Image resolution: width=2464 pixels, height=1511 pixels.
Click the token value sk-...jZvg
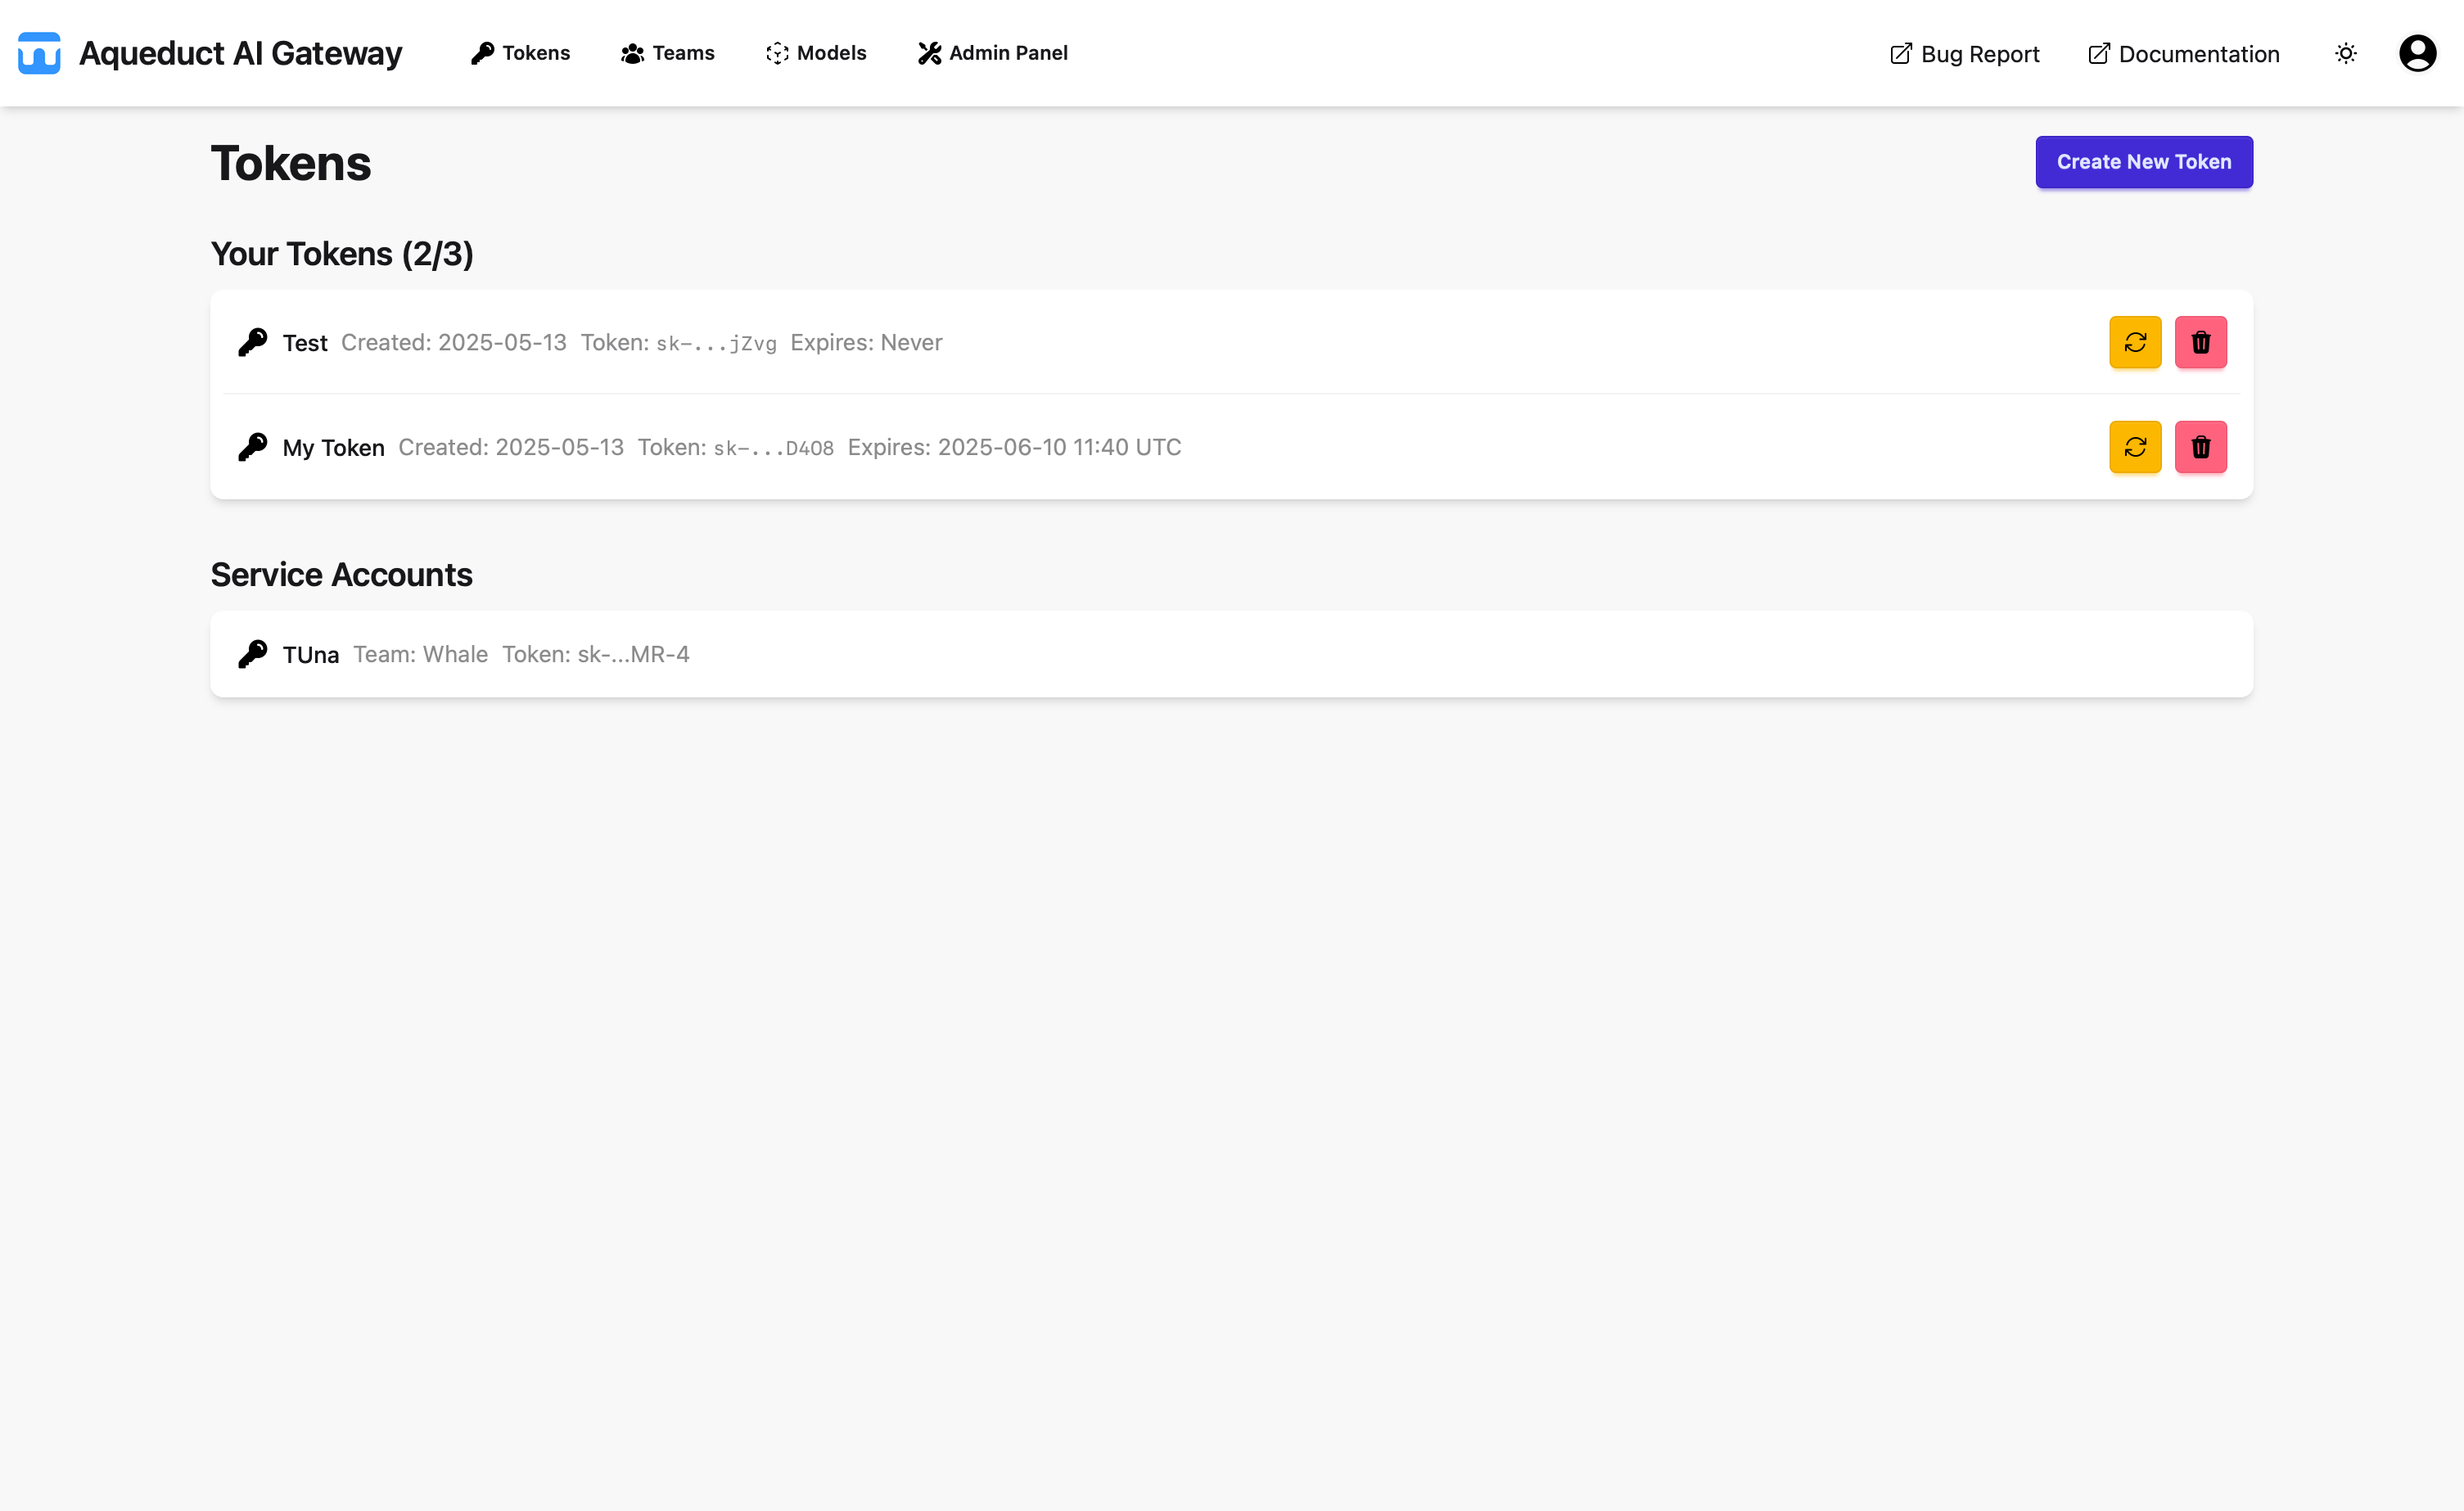click(716, 344)
